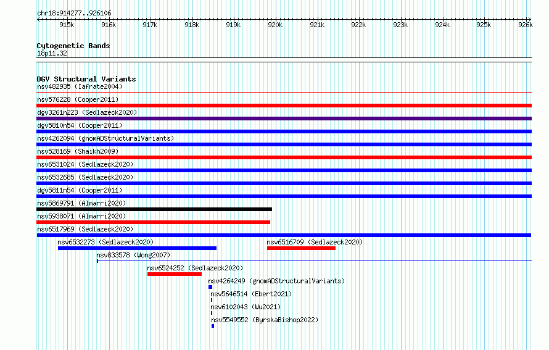The width and height of the screenshot is (549, 350).
Task: Select the red nsv6516709 (Sedlazeck2020) bar
Action: pos(301,248)
